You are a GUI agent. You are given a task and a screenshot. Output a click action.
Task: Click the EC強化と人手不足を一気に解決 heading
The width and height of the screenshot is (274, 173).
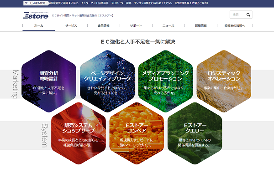[x=138, y=41]
